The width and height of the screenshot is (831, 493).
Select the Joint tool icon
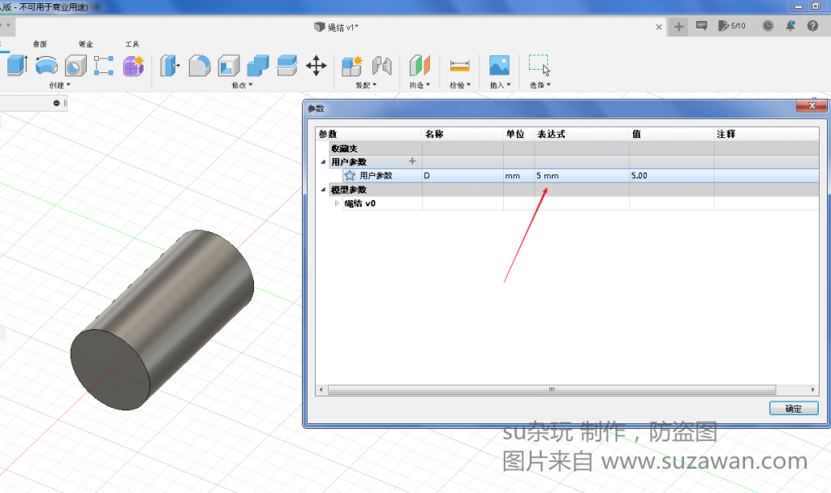tap(381, 66)
